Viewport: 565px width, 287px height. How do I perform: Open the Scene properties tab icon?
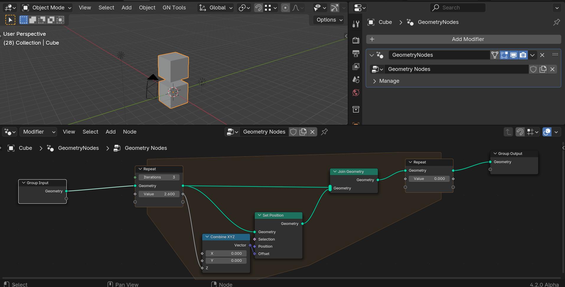pos(356,80)
